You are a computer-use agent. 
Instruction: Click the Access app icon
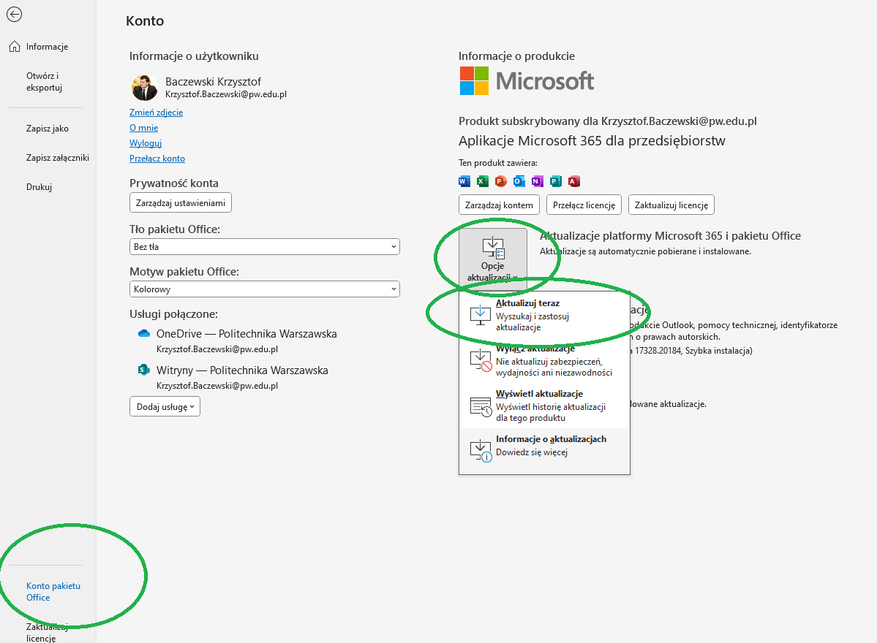[574, 181]
